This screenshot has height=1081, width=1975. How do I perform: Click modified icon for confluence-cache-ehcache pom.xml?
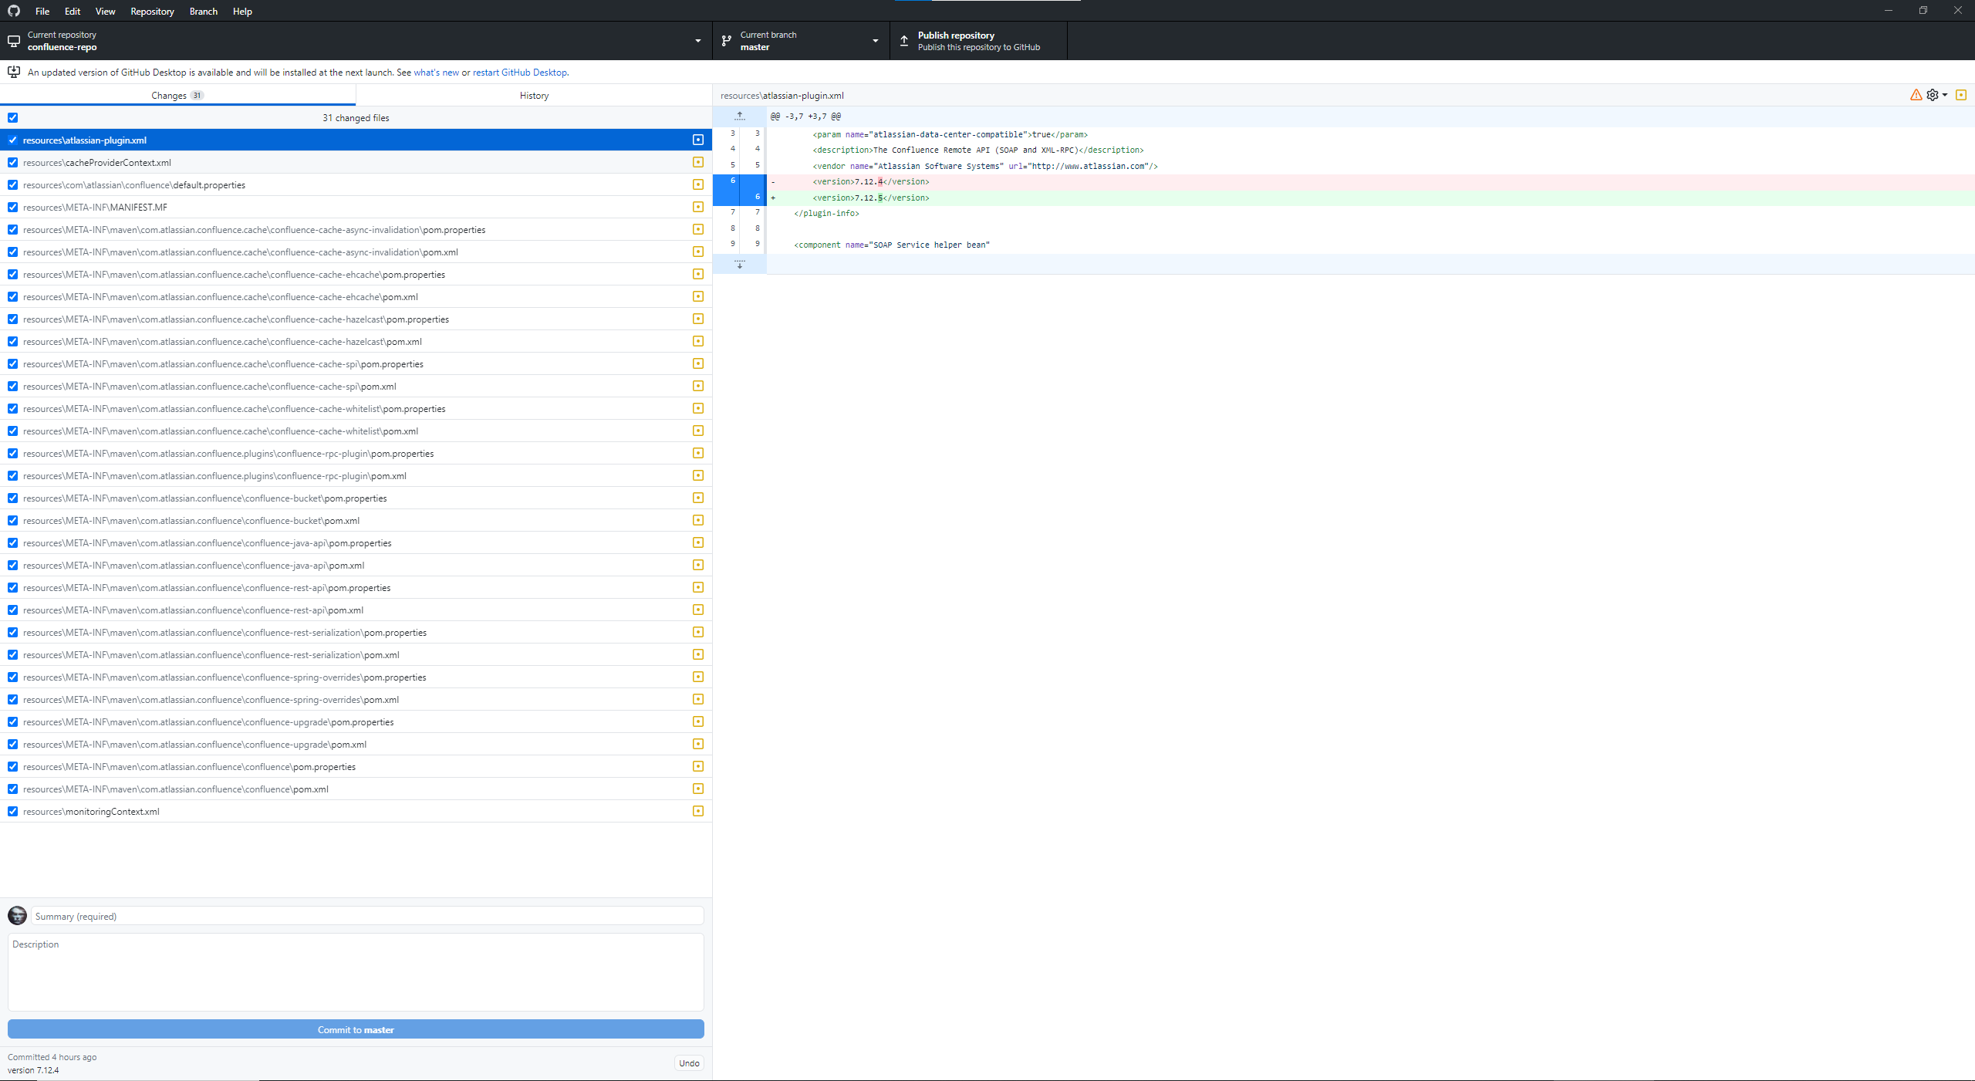[698, 296]
